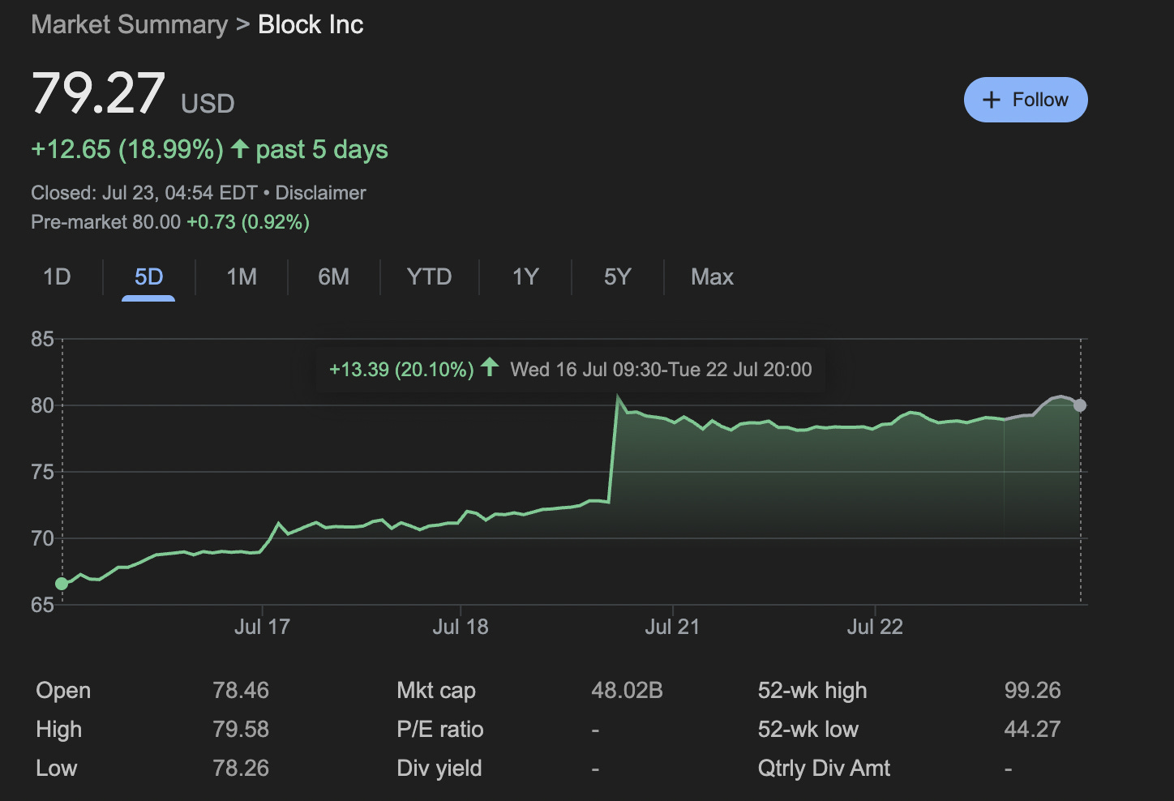Image resolution: width=1174 pixels, height=801 pixels.
Task: Show the 5Y price history
Action: [617, 277]
